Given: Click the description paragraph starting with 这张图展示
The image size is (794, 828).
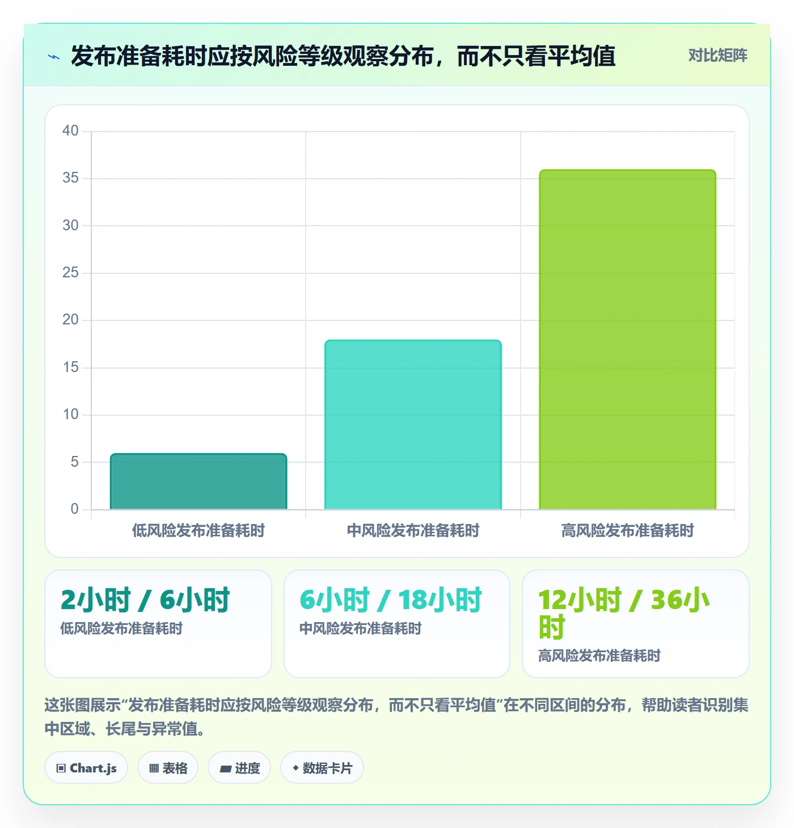Looking at the screenshot, I should coord(396,717).
